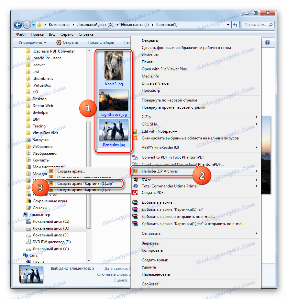Screen dimensions: 287x299
Task: Click Создать архив "Картинки(1).zip"
Action: (85, 184)
